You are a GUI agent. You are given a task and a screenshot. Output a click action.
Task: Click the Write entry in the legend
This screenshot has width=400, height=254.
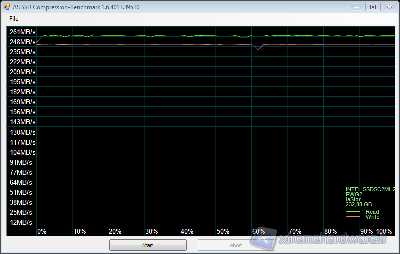[x=372, y=217]
